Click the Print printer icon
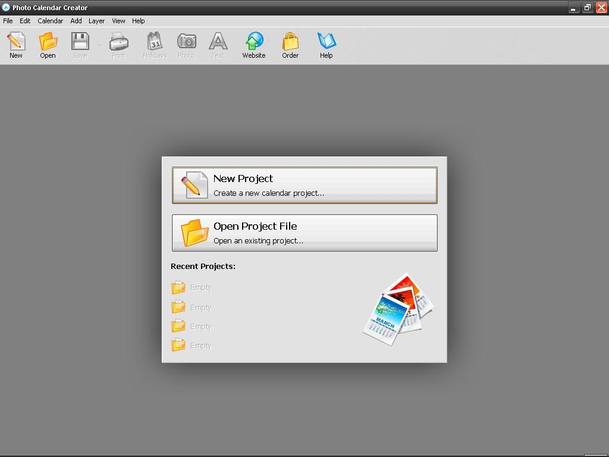The width and height of the screenshot is (609, 457). [x=118, y=41]
